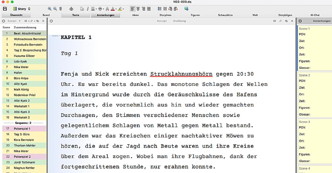
Task: Toggle underline formatting on the toolbar
Action: 93,9
